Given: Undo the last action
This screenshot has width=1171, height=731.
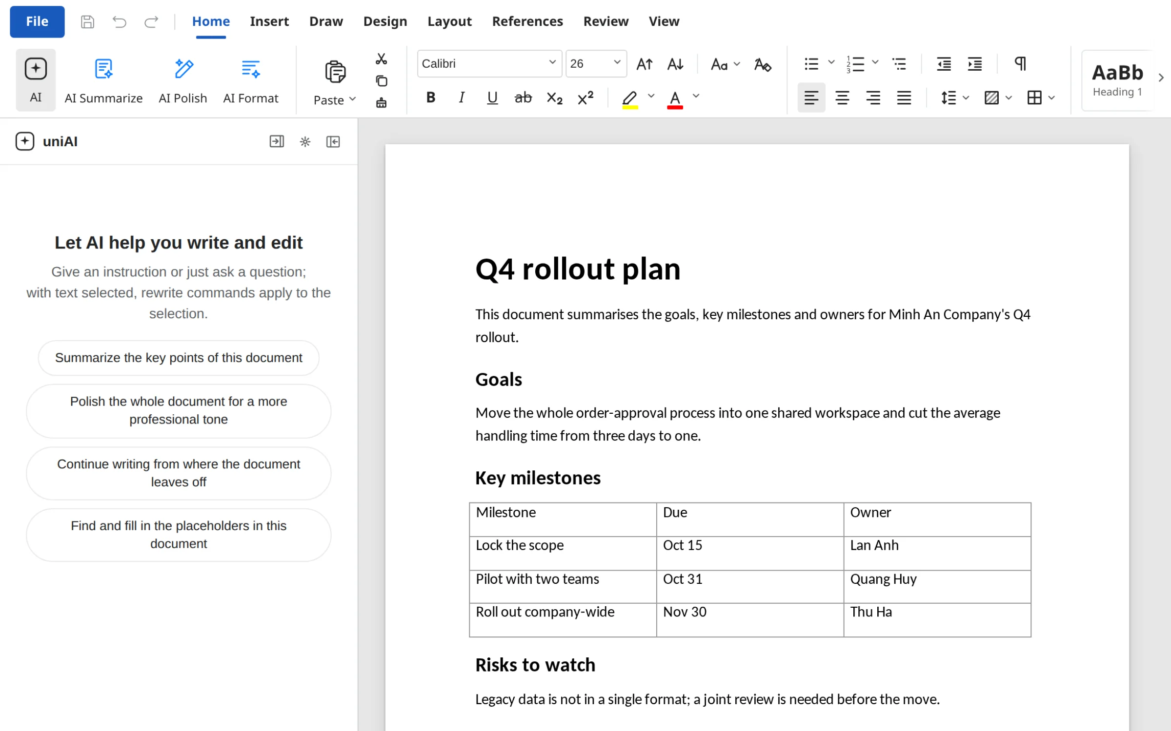Looking at the screenshot, I should (119, 21).
